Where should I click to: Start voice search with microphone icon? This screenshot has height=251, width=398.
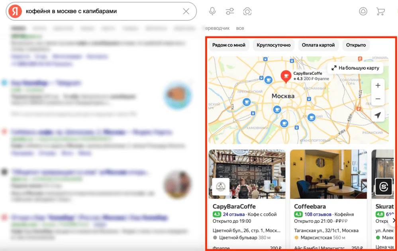212,11
